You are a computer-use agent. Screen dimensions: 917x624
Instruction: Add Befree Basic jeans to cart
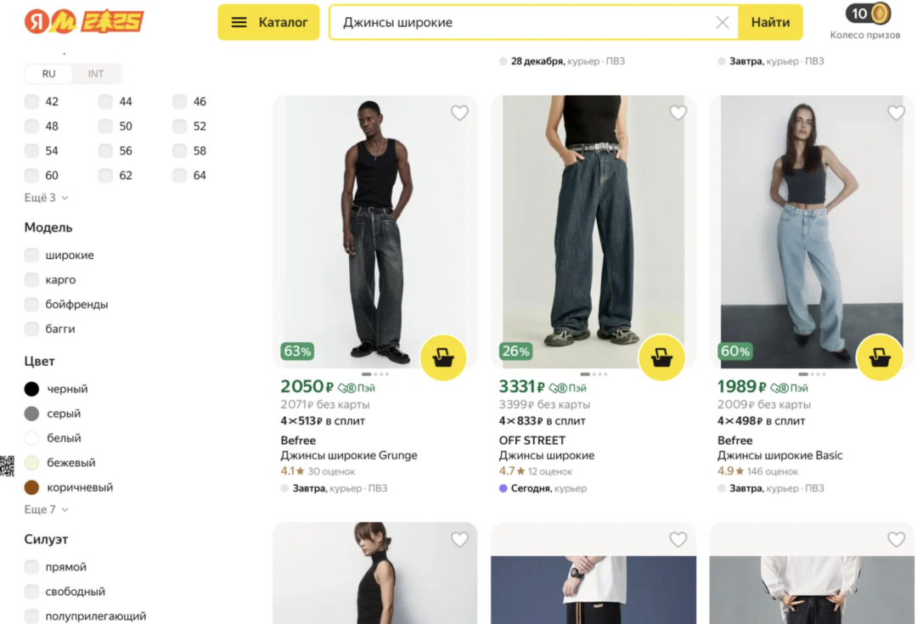pyautogui.click(x=880, y=357)
